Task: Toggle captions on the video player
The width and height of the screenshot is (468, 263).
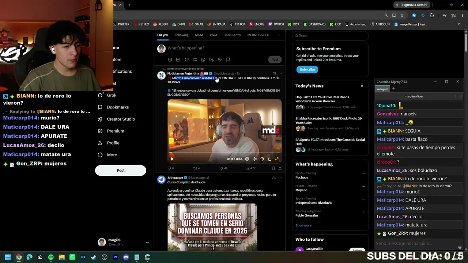Action: point(247,159)
